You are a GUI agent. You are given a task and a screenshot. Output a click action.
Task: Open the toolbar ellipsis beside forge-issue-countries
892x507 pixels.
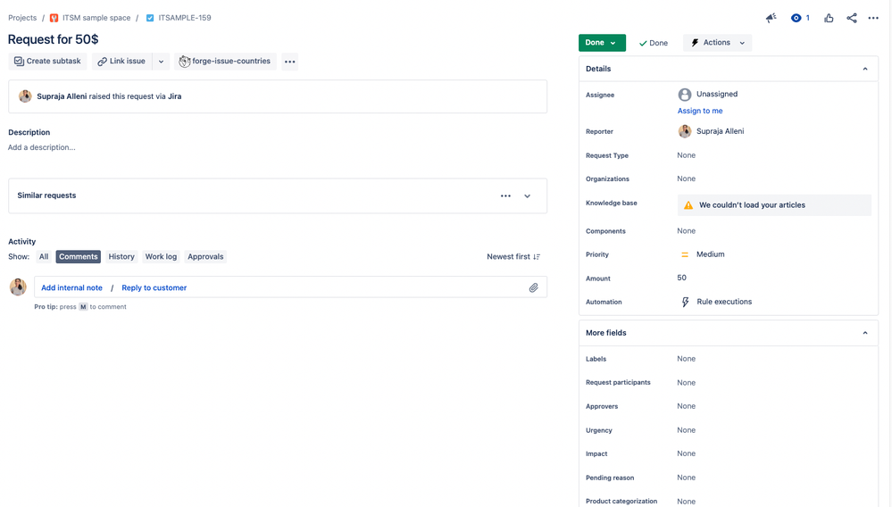[x=290, y=62]
